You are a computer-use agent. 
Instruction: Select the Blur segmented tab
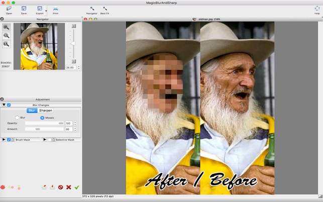pyautogui.click(x=32, y=111)
